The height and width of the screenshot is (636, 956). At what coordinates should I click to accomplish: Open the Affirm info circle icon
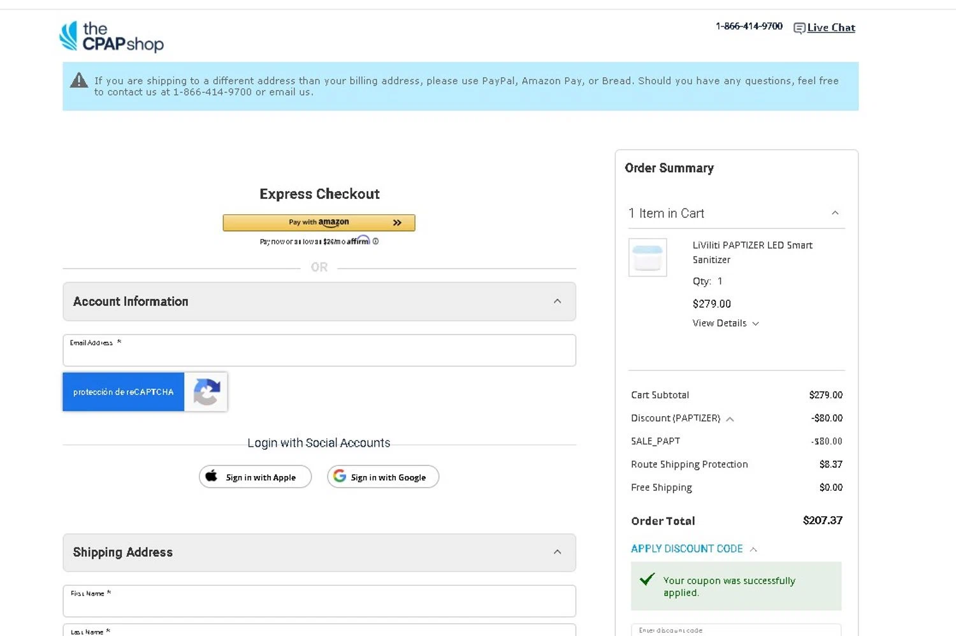coord(375,241)
